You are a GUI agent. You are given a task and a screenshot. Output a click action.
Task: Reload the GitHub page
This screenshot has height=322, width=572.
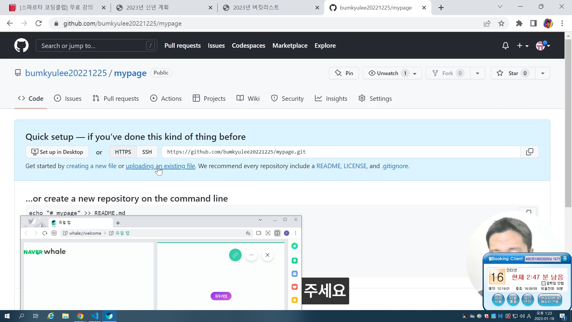pos(38,23)
